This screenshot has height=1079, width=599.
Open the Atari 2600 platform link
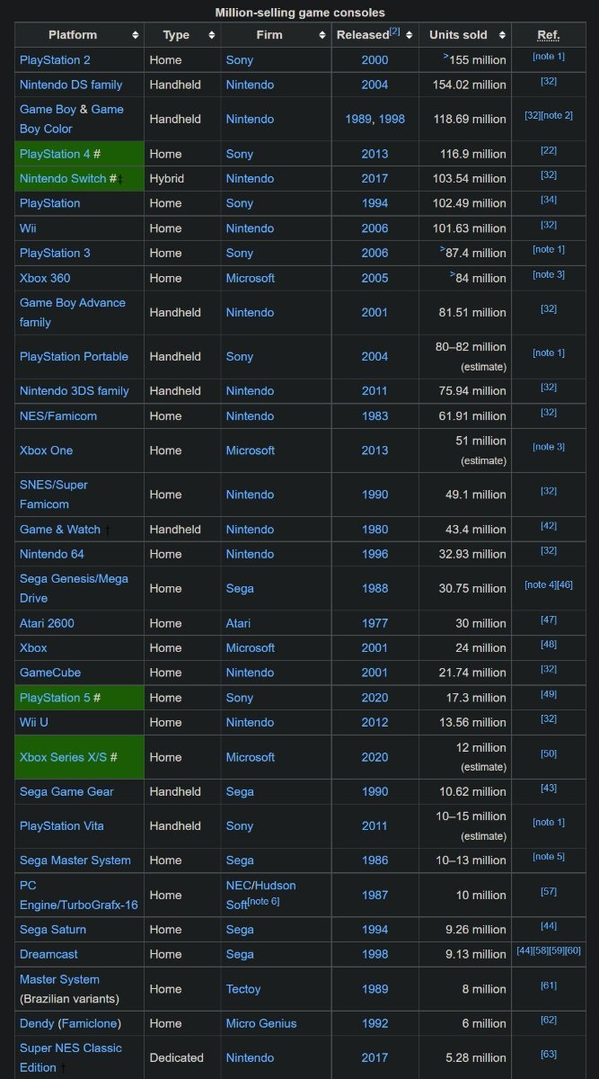(x=47, y=622)
